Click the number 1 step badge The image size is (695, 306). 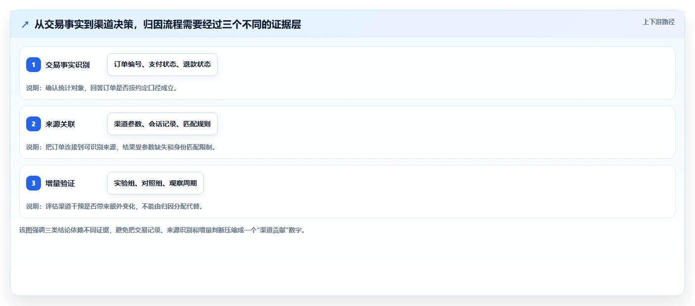(34, 65)
